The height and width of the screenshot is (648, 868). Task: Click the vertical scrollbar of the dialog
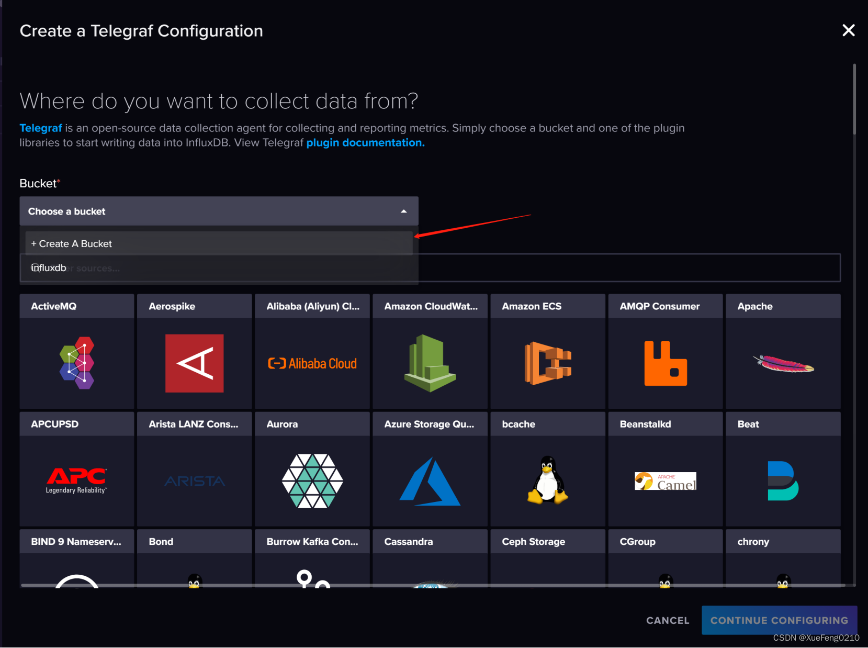coord(854,99)
